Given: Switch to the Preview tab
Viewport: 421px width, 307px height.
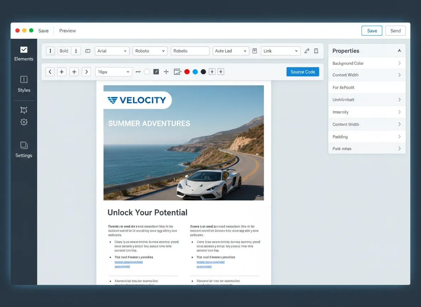Looking at the screenshot, I should (67, 31).
